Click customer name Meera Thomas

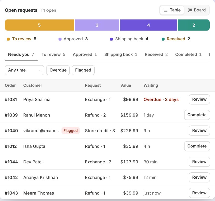pos(39,193)
